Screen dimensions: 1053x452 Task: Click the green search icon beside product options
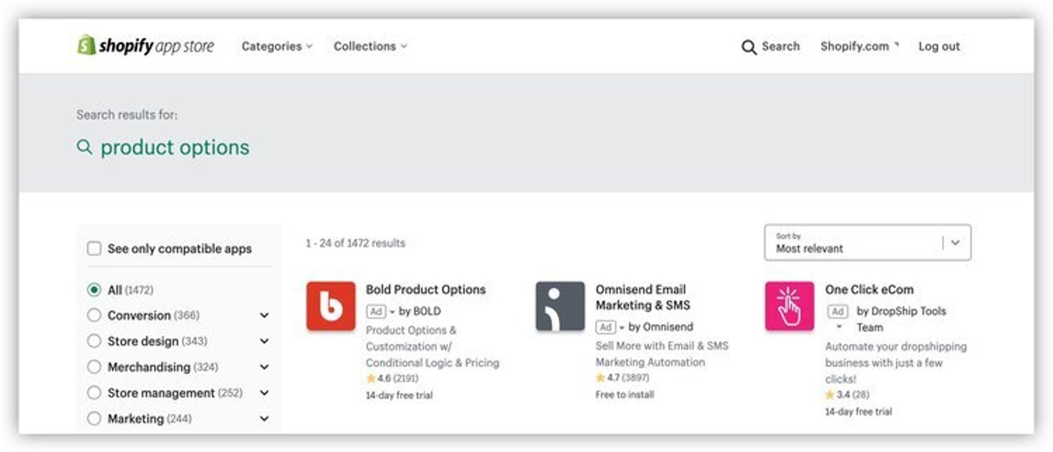point(84,147)
